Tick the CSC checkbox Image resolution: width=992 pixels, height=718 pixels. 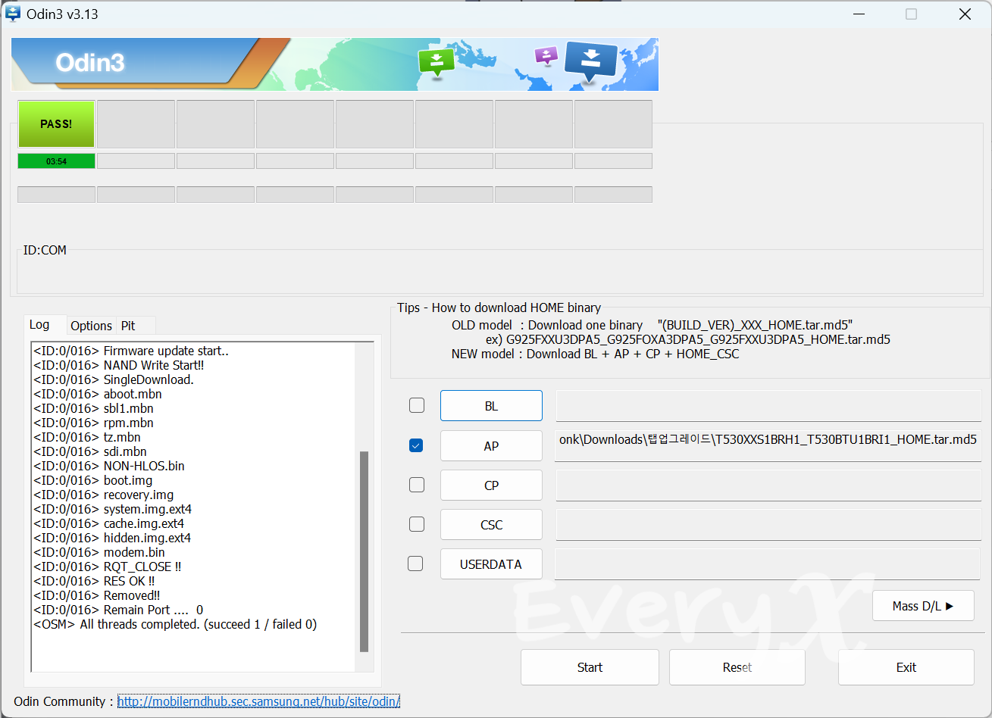417,524
